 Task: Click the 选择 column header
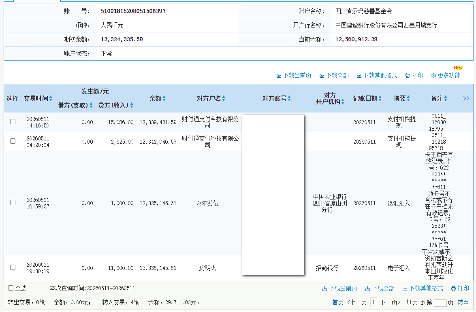(12, 99)
